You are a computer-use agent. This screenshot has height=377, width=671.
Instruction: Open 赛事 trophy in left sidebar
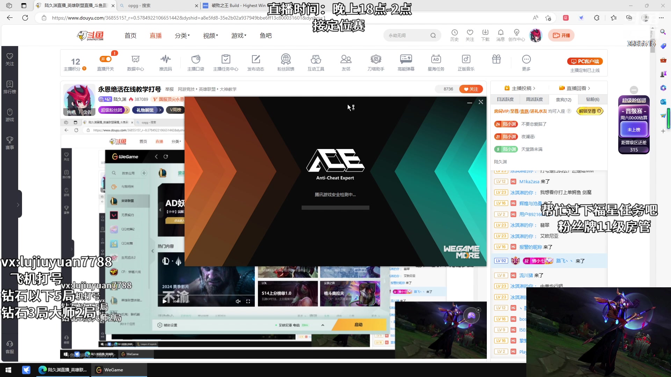pyautogui.click(x=10, y=143)
